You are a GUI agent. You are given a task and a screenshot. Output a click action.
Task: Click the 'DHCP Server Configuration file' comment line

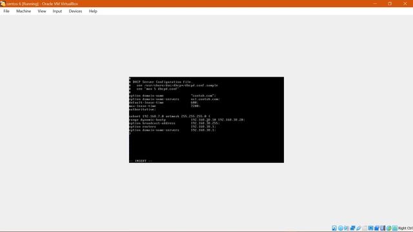coord(161,82)
